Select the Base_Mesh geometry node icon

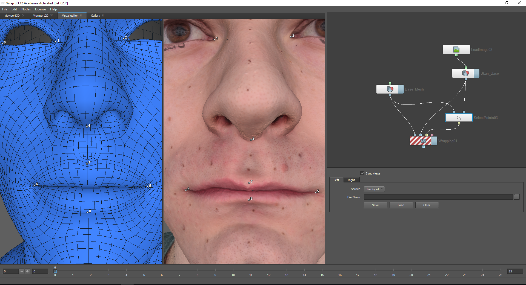[390, 89]
